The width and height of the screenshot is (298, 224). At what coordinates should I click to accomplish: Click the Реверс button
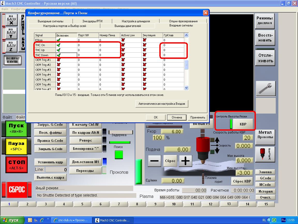(86, 140)
